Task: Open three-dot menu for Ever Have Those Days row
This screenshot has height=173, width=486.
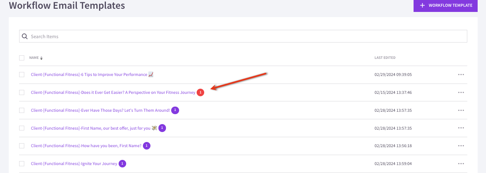Action: pos(461,110)
